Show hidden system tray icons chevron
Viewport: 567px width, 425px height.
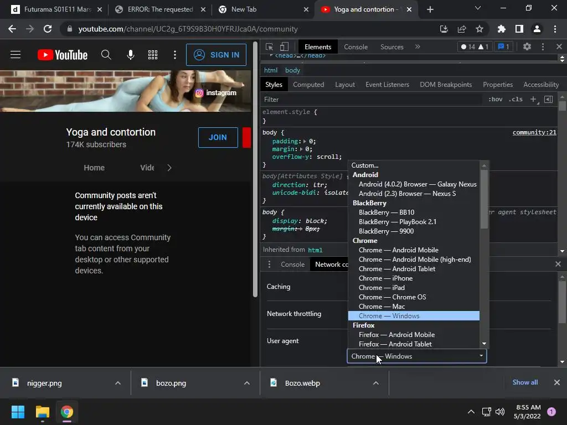(471, 412)
